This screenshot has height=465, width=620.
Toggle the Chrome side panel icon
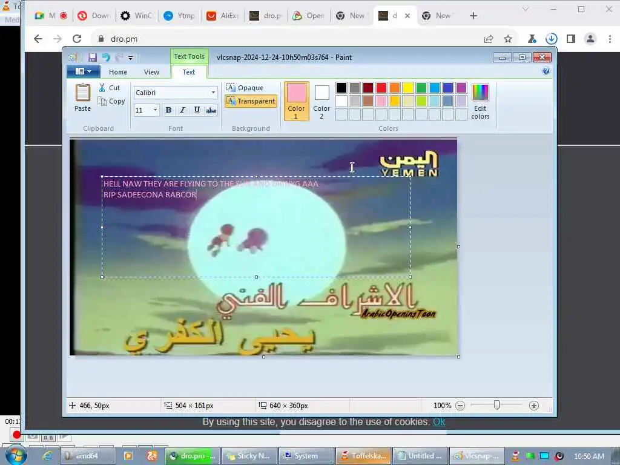click(570, 39)
